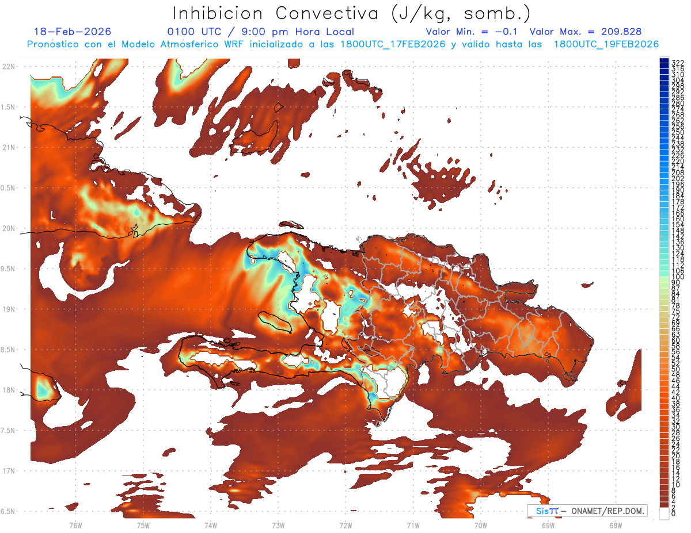Click the '21N' latitude label
Image resolution: width=691 pixels, height=533 pixels.
[7, 147]
